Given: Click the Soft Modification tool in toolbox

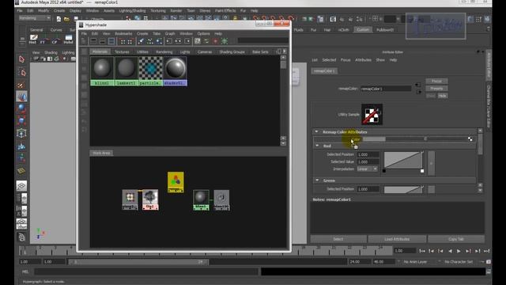Looking at the screenshot, I should tap(21, 146).
